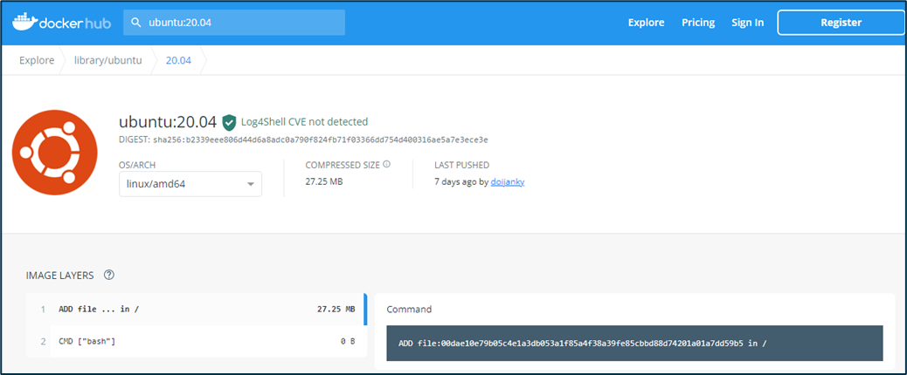Click the Log4Shell green shield icon
Image resolution: width=907 pixels, height=375 pixels.
(x=230, y=122)
